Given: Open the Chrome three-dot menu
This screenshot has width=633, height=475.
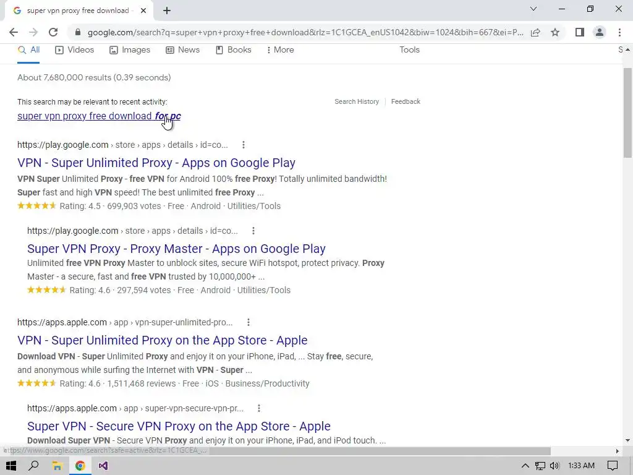Looking at the screenshot, I should point(619,32).
